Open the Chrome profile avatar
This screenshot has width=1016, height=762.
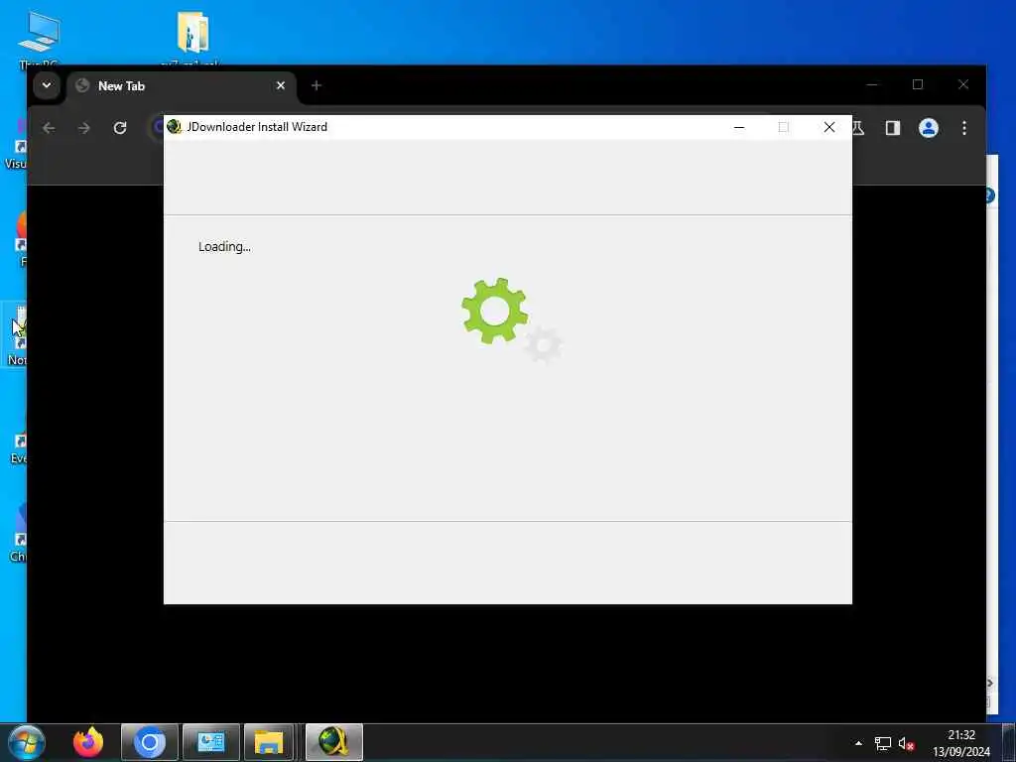click(x=929, y=128)
